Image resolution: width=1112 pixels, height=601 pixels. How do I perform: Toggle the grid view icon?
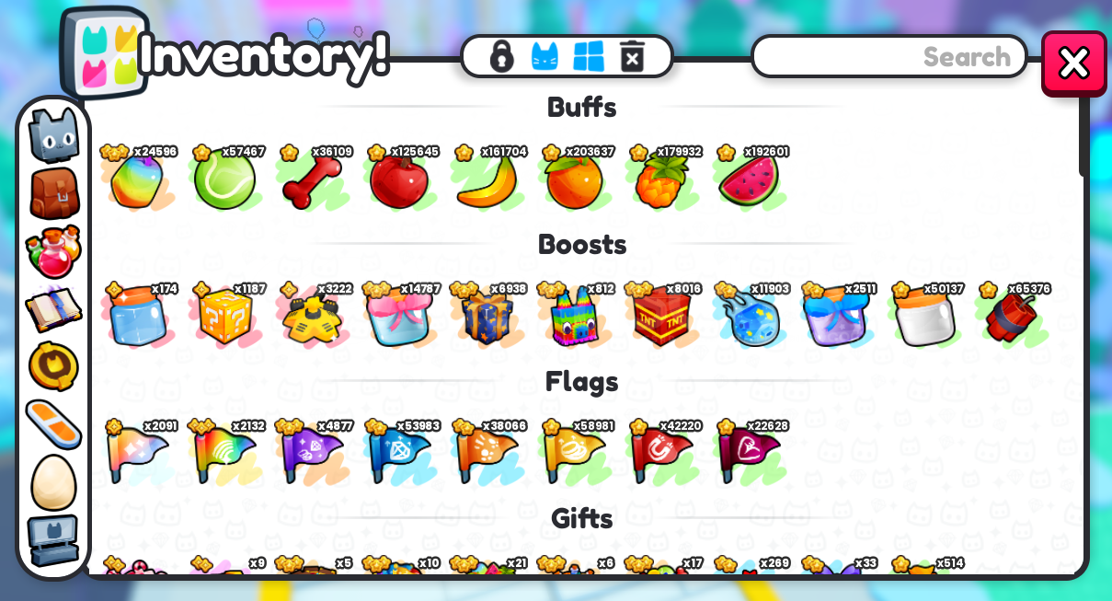pos(589,56)
